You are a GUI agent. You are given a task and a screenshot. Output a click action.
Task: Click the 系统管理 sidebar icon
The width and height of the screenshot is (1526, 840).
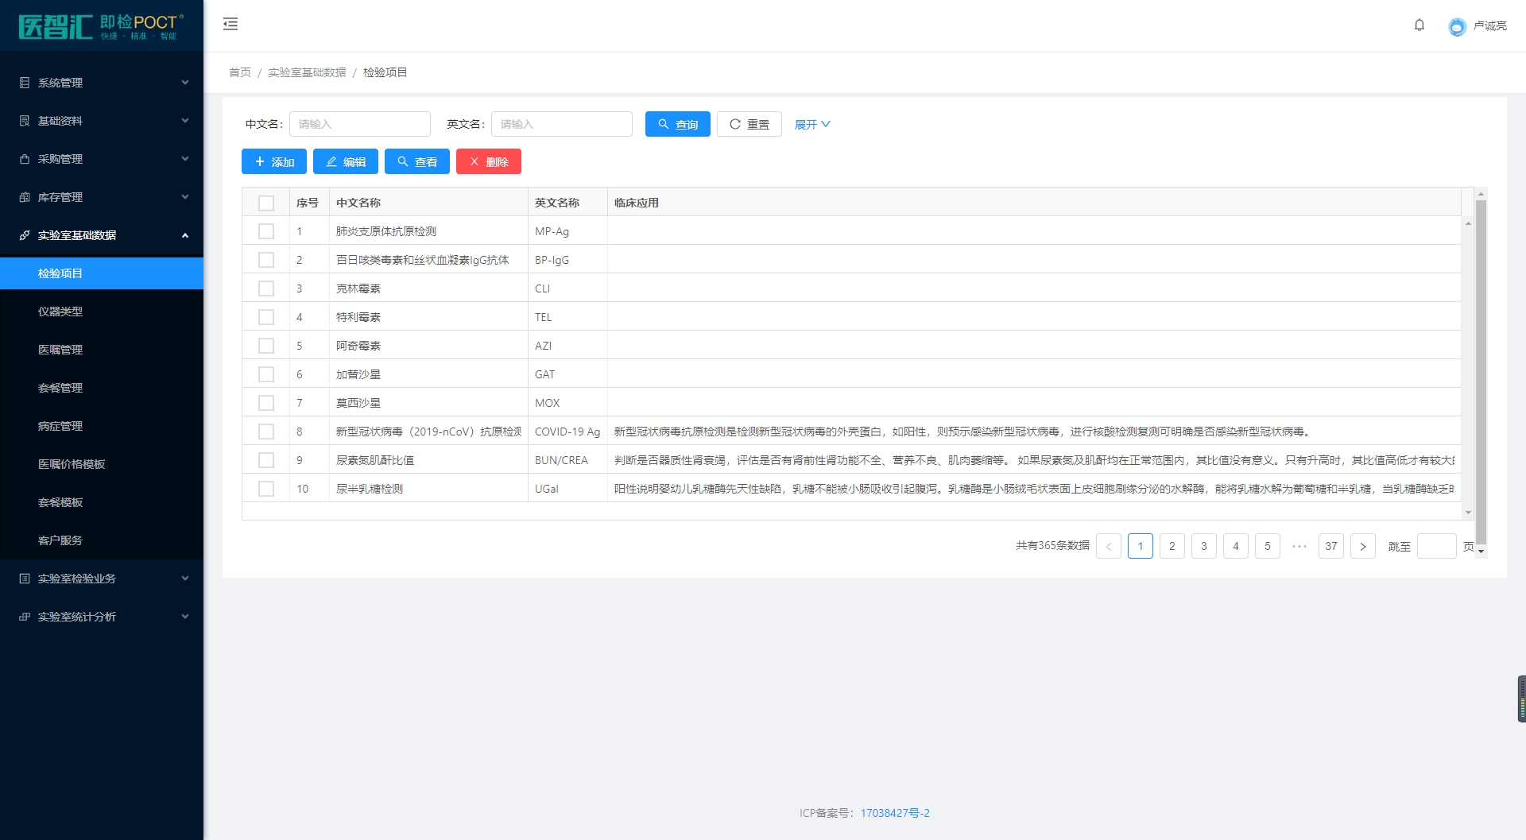click(25, 83)
